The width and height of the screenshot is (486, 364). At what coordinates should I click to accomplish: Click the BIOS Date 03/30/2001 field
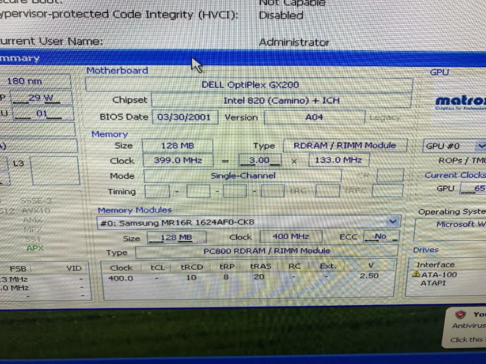pyautogui.click(x=185, y=117)
